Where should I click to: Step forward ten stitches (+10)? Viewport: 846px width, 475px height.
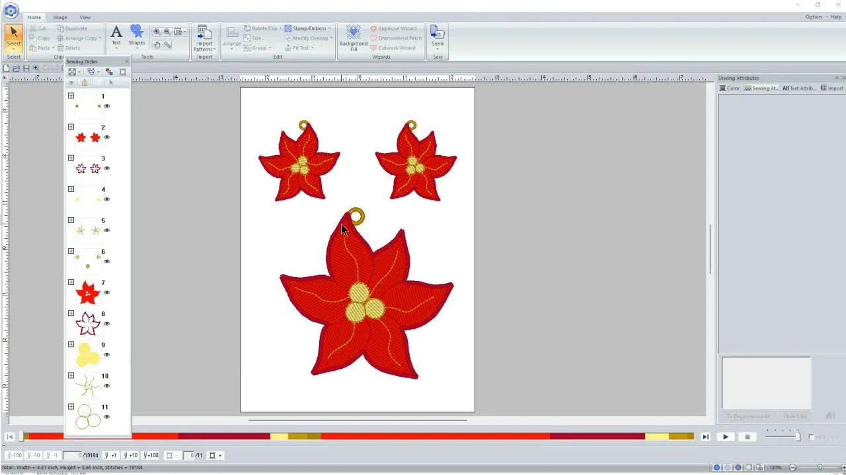coord(130,455)
